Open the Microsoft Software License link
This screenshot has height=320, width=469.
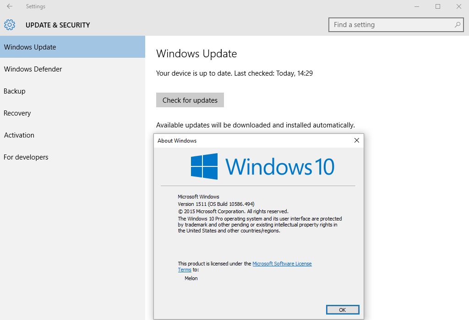(282, 264)
